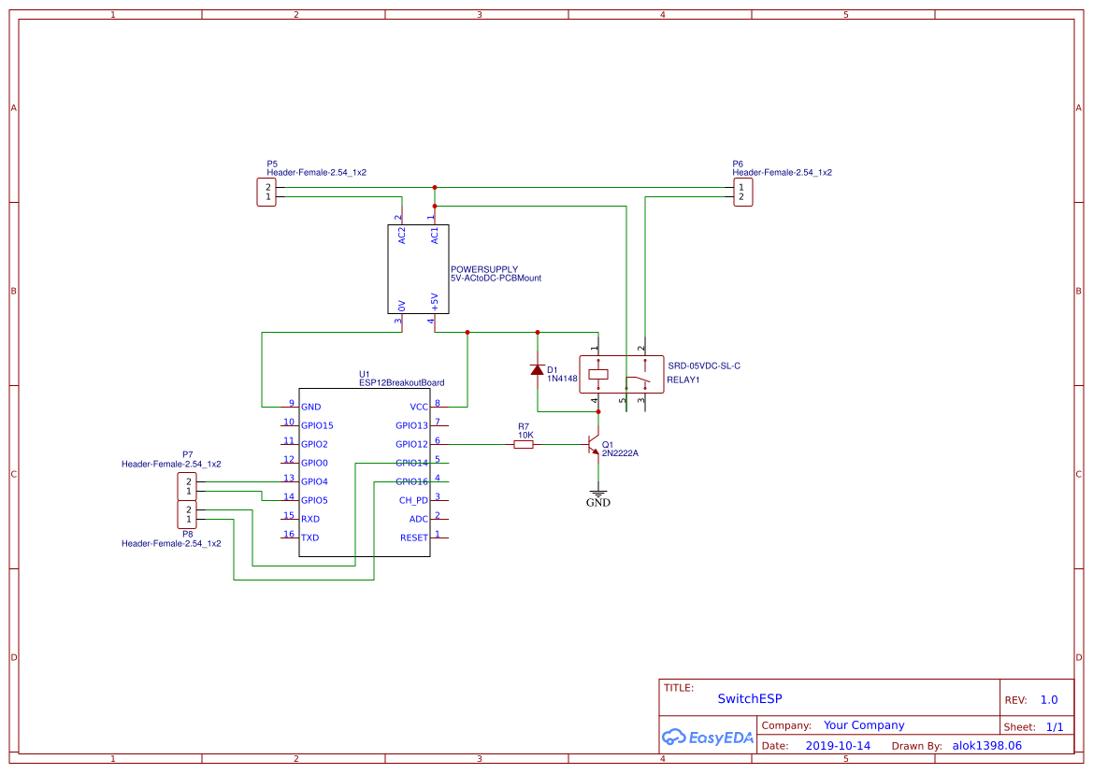Click the drawn-by name alok1398.06
Viewport: 1093px width, 774px height.
(x=986, y=745)
